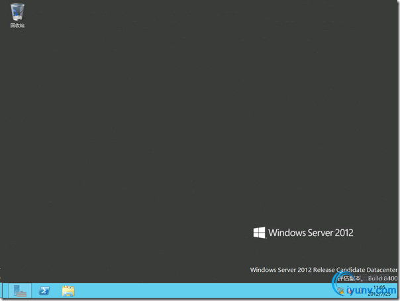Select the Recycle Bin (回收站) desktop icon
400x301 pixels.
point(17,15)
